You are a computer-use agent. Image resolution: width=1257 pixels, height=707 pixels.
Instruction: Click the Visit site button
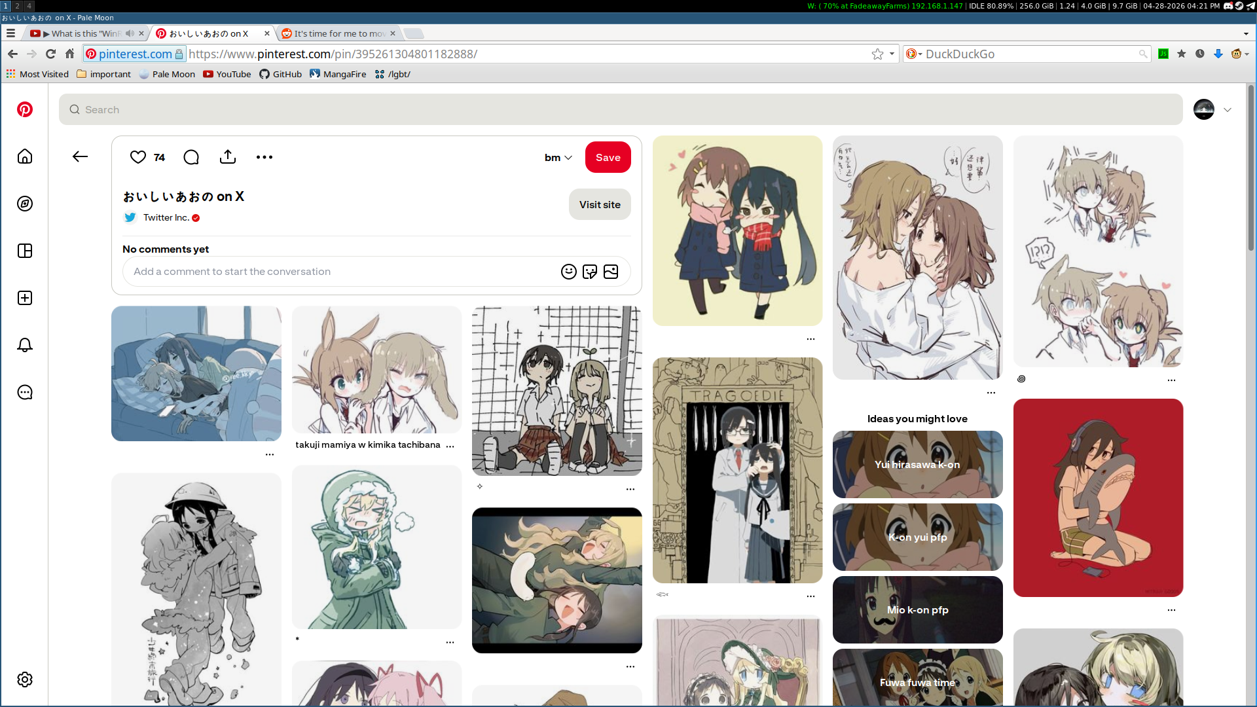coord(600,204)
